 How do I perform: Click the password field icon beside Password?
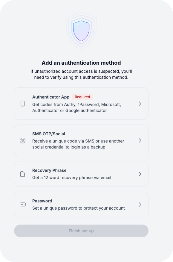(23, 205)
